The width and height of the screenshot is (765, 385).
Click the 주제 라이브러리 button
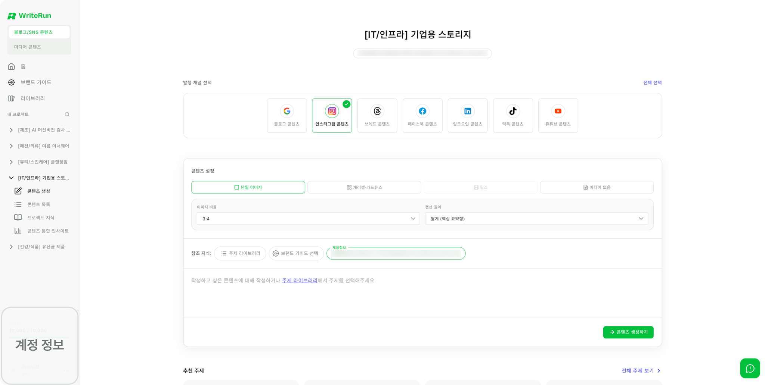coord(240,254)
